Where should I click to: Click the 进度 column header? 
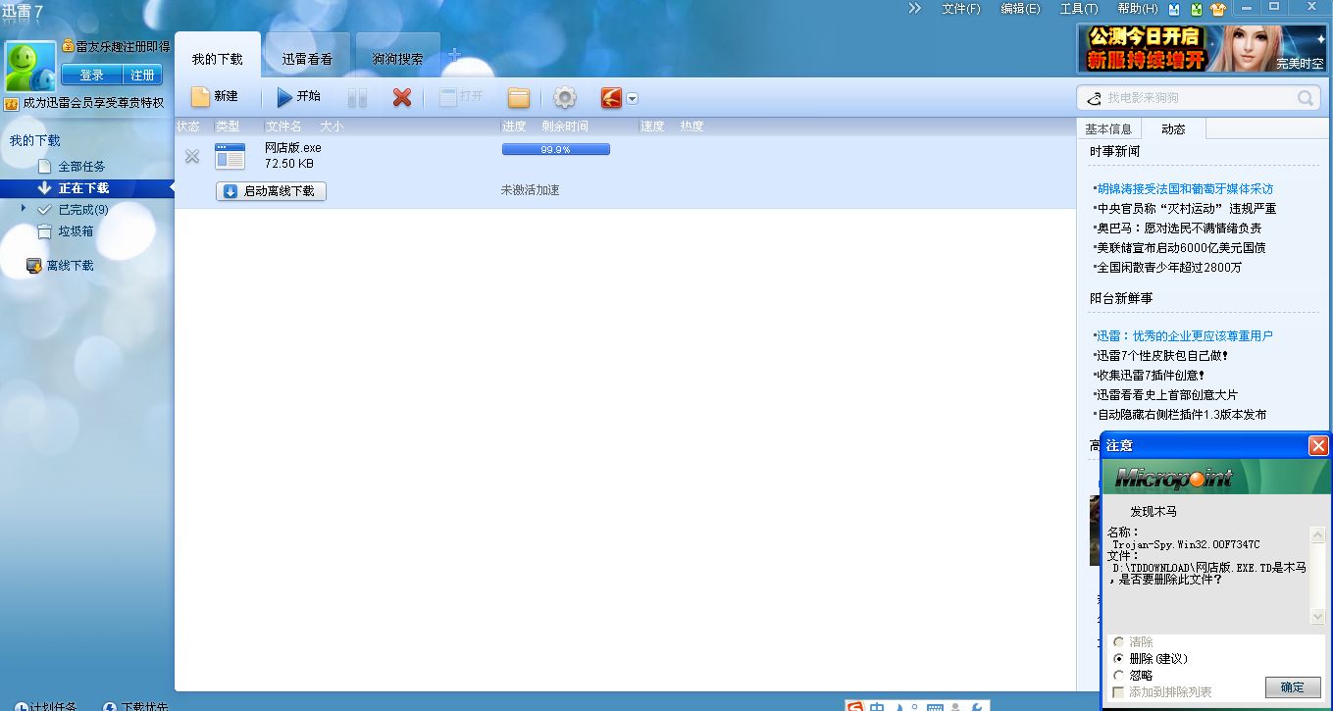click(x=514, y=127)
